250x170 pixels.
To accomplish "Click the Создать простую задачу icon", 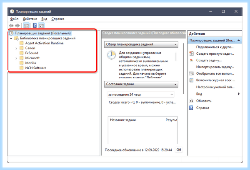I will tap(191, 53).
